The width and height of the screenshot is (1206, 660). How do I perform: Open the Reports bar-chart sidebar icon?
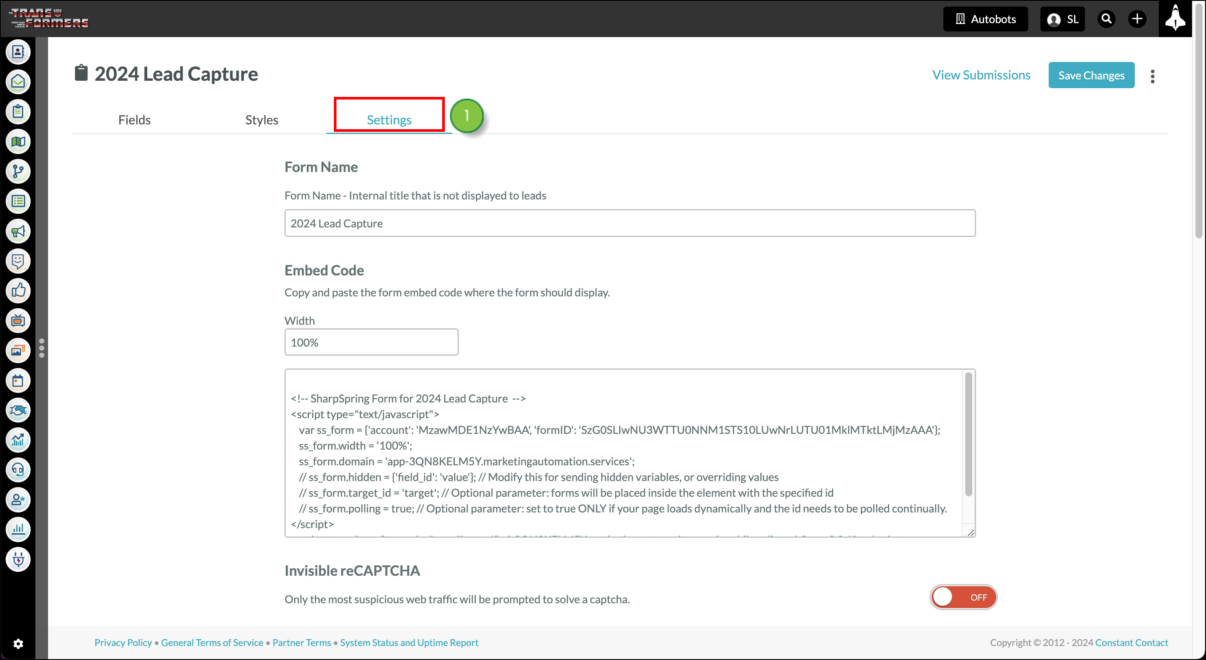18,530
